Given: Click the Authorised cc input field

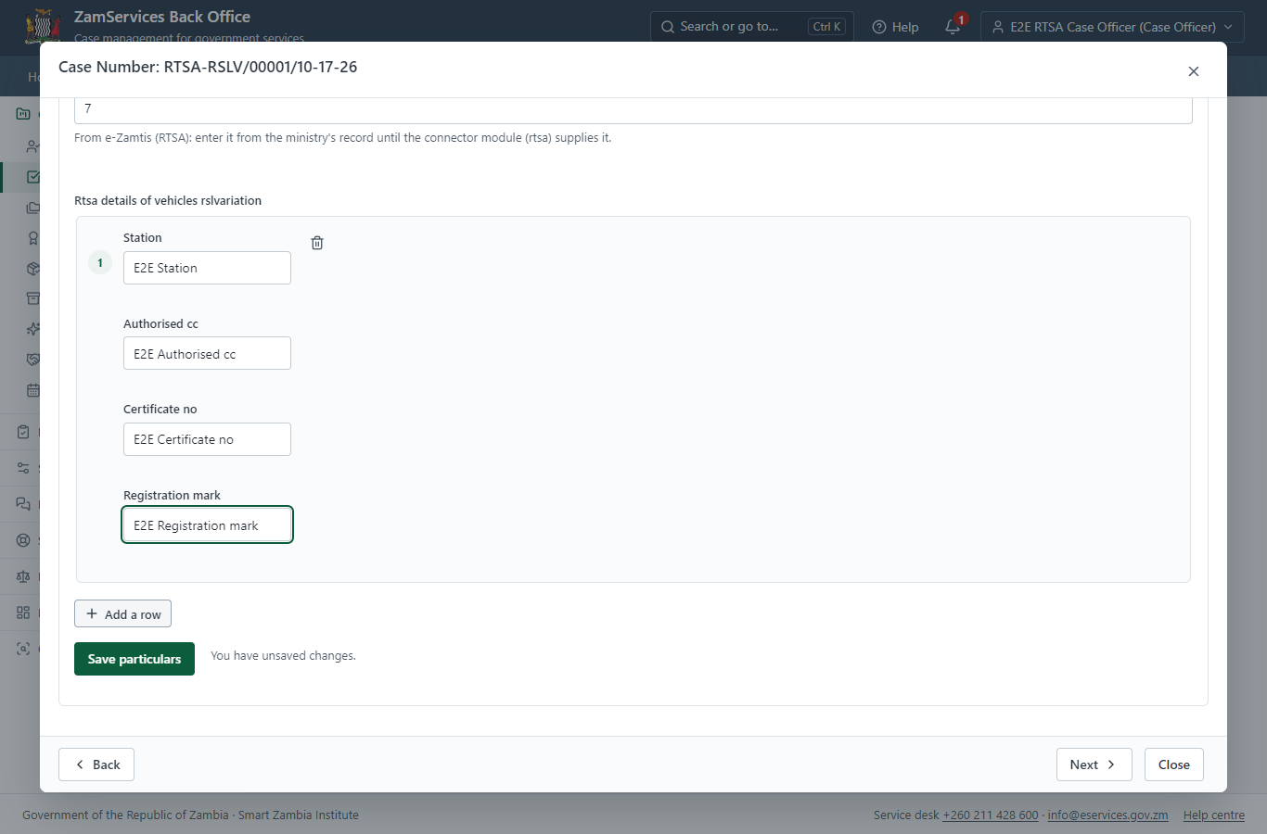Looking at the screenshot, I should tap(207, 354).
